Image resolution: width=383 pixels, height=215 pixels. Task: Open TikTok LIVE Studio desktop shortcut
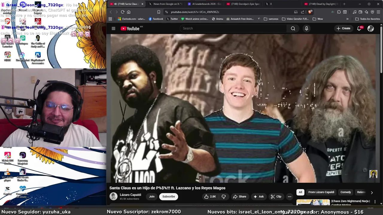[7, 158]
